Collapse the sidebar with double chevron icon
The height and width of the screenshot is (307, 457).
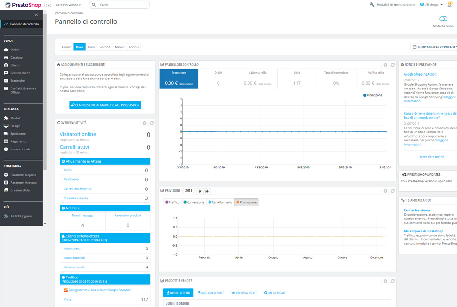pos(36,15)
